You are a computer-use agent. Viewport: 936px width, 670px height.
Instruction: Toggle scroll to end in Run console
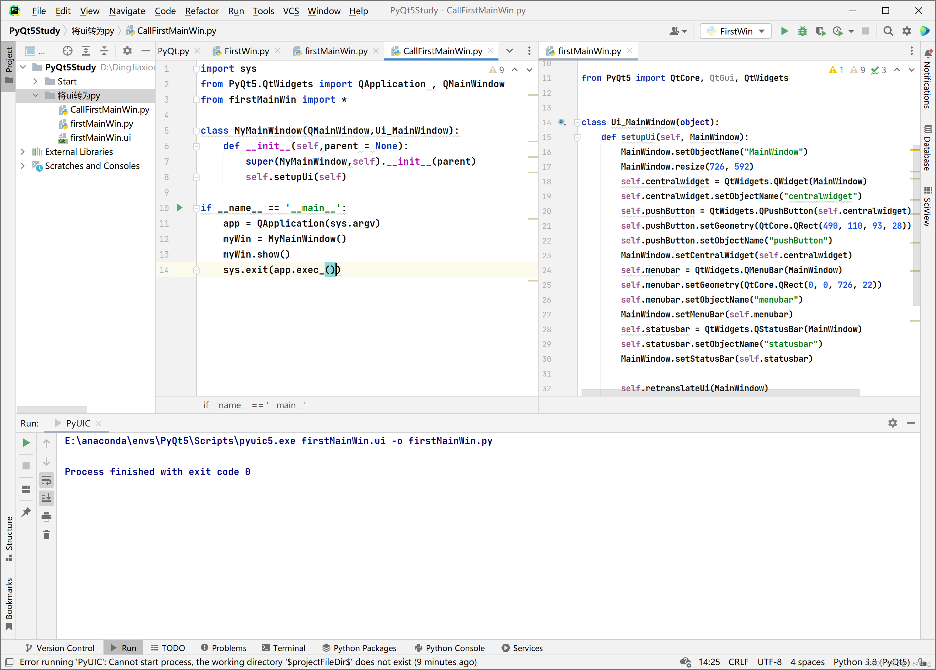tap(46, 498)
